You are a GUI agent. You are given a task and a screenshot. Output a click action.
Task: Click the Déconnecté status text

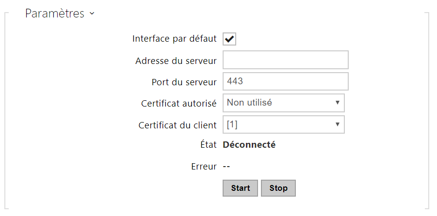(249, 145)
